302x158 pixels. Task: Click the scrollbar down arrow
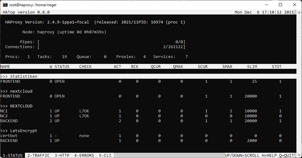(x=299, y=155)
